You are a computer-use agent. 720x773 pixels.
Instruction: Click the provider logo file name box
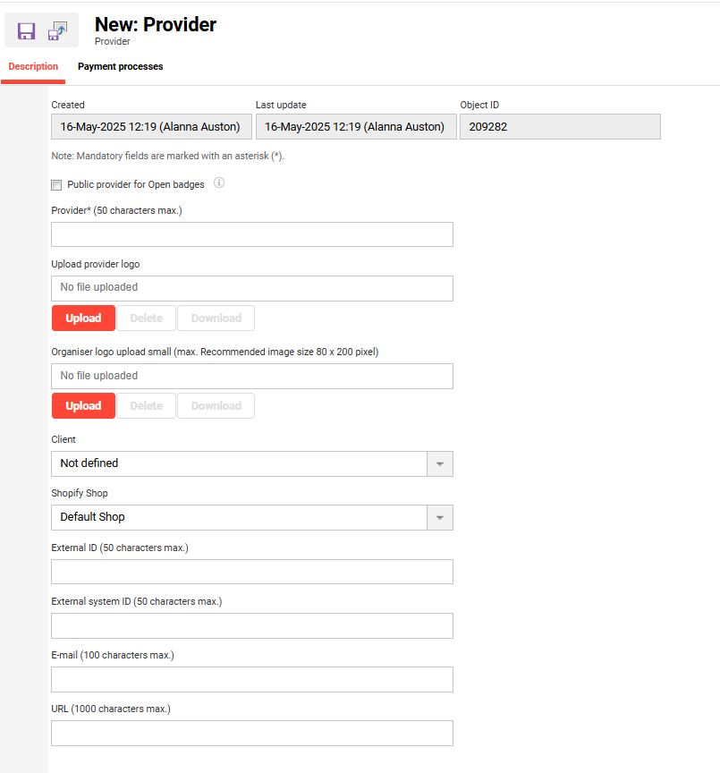pyautogui.click(x=252, y=288)
